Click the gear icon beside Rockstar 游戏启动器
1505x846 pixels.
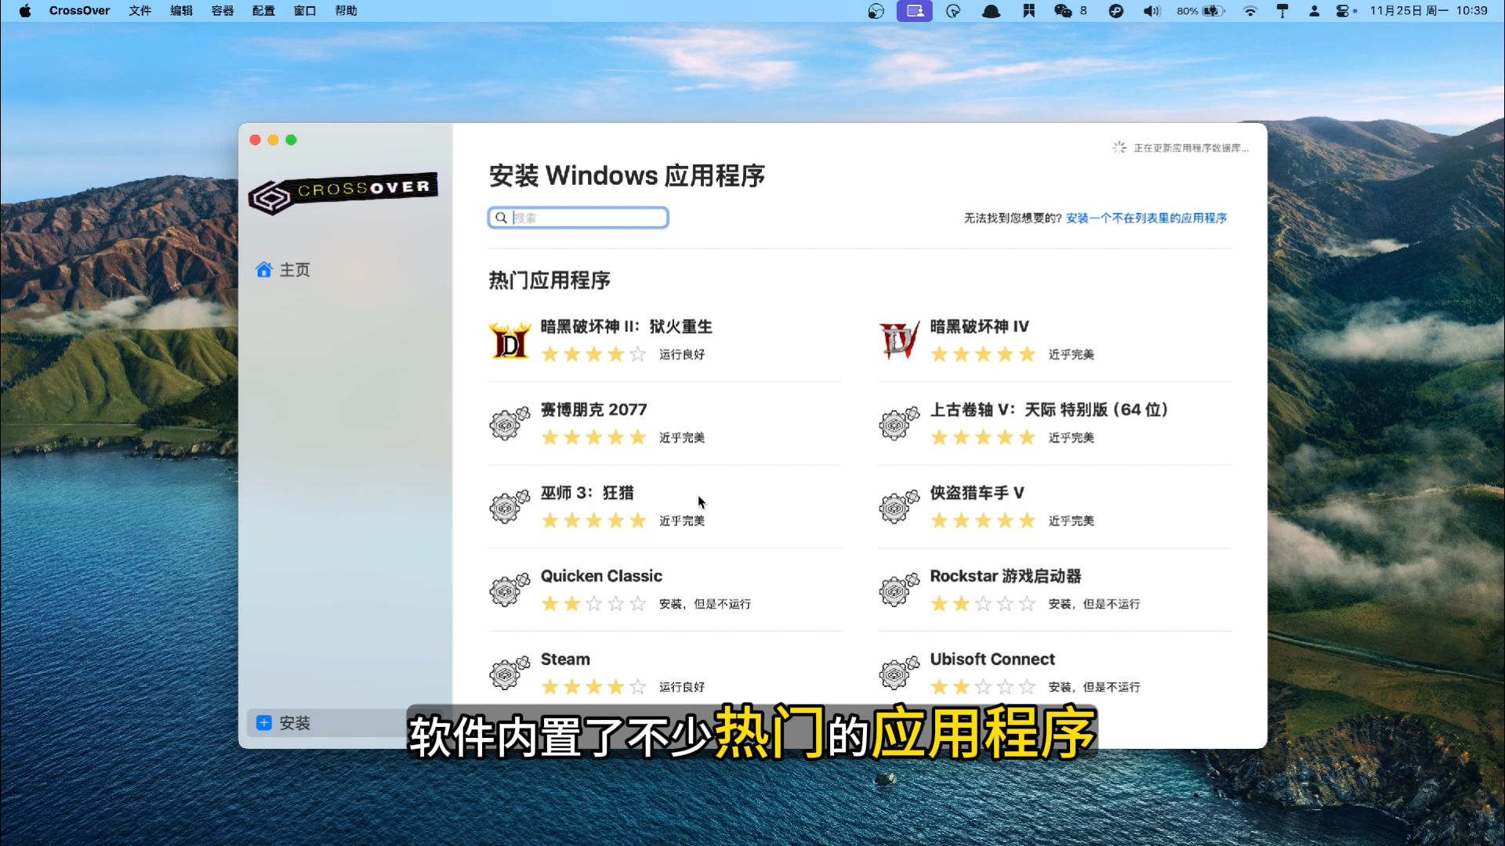[x=899, y=590]
